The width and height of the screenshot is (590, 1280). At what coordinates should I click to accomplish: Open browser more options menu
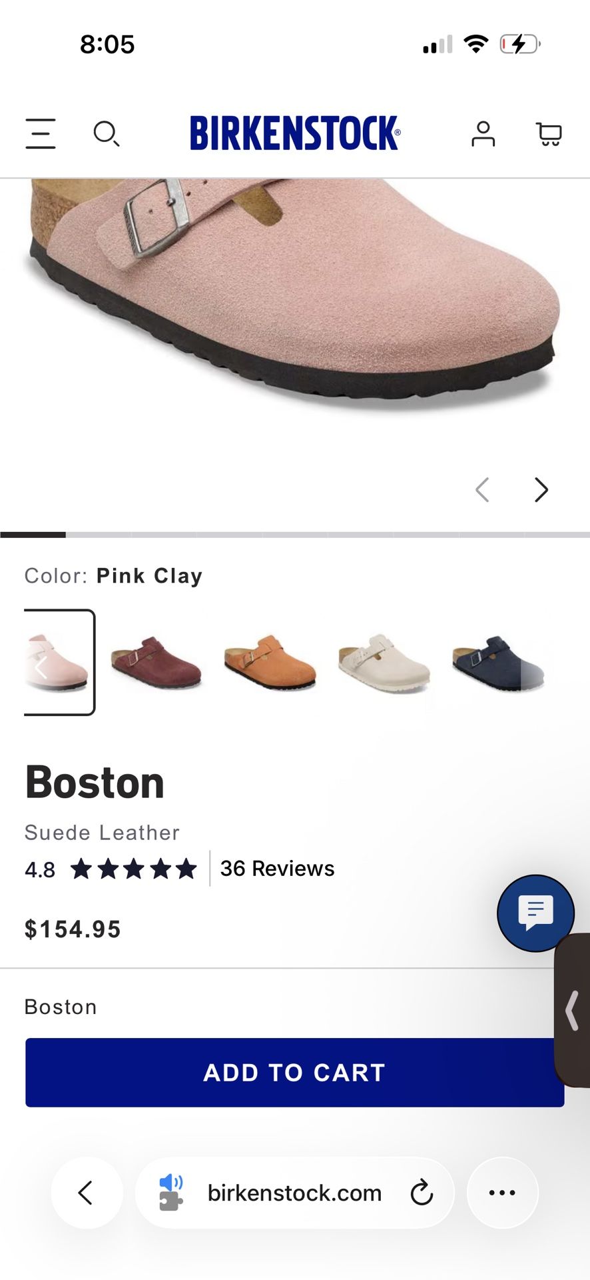pyautogui.click(x=502, y=1193)
